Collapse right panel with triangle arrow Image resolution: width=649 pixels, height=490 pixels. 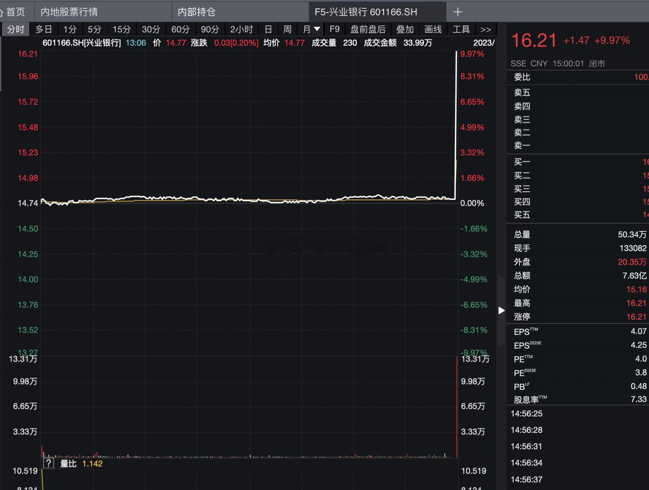pos(502,311)
